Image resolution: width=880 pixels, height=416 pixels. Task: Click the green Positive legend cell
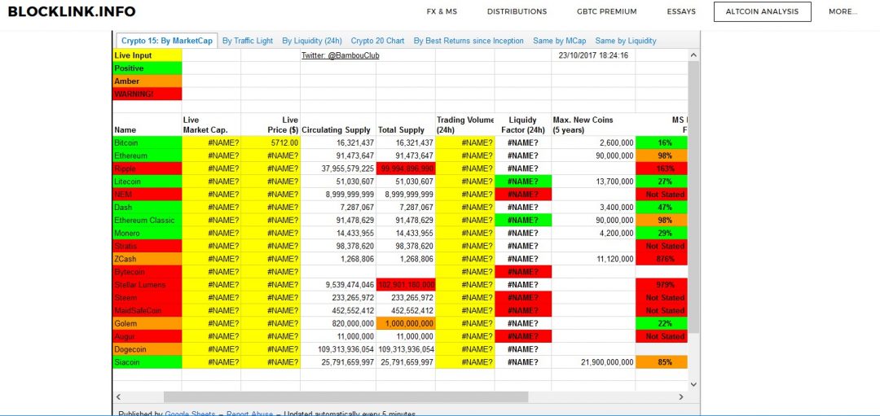[147, 68]
